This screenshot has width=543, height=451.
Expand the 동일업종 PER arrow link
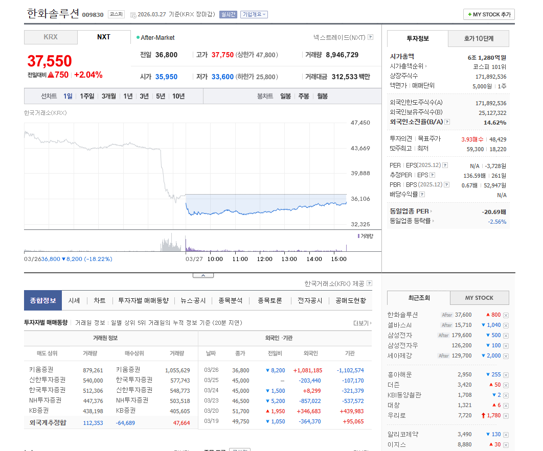click(x=431, y=211)
